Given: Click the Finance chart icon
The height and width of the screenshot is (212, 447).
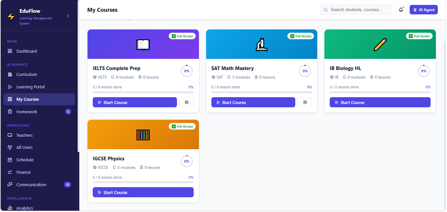Looking at the screenshot, I should [10, 172].
